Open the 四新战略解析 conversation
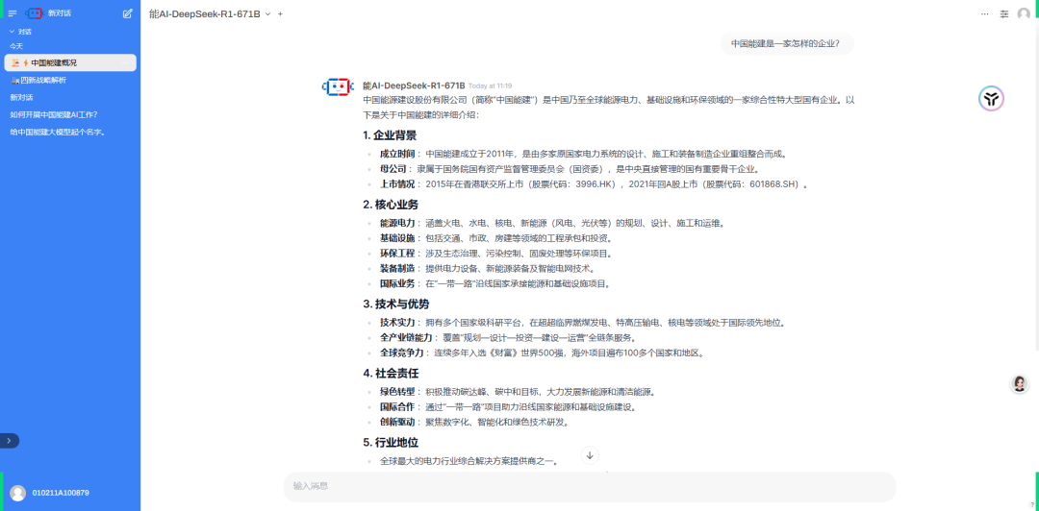 43,80
